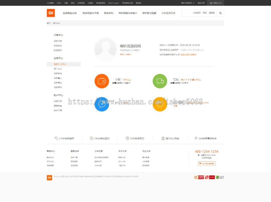Click 相关下载 in footer 服务支持 column
The width and height of the screenshot is (271, 202).
[x=74, y=157]
